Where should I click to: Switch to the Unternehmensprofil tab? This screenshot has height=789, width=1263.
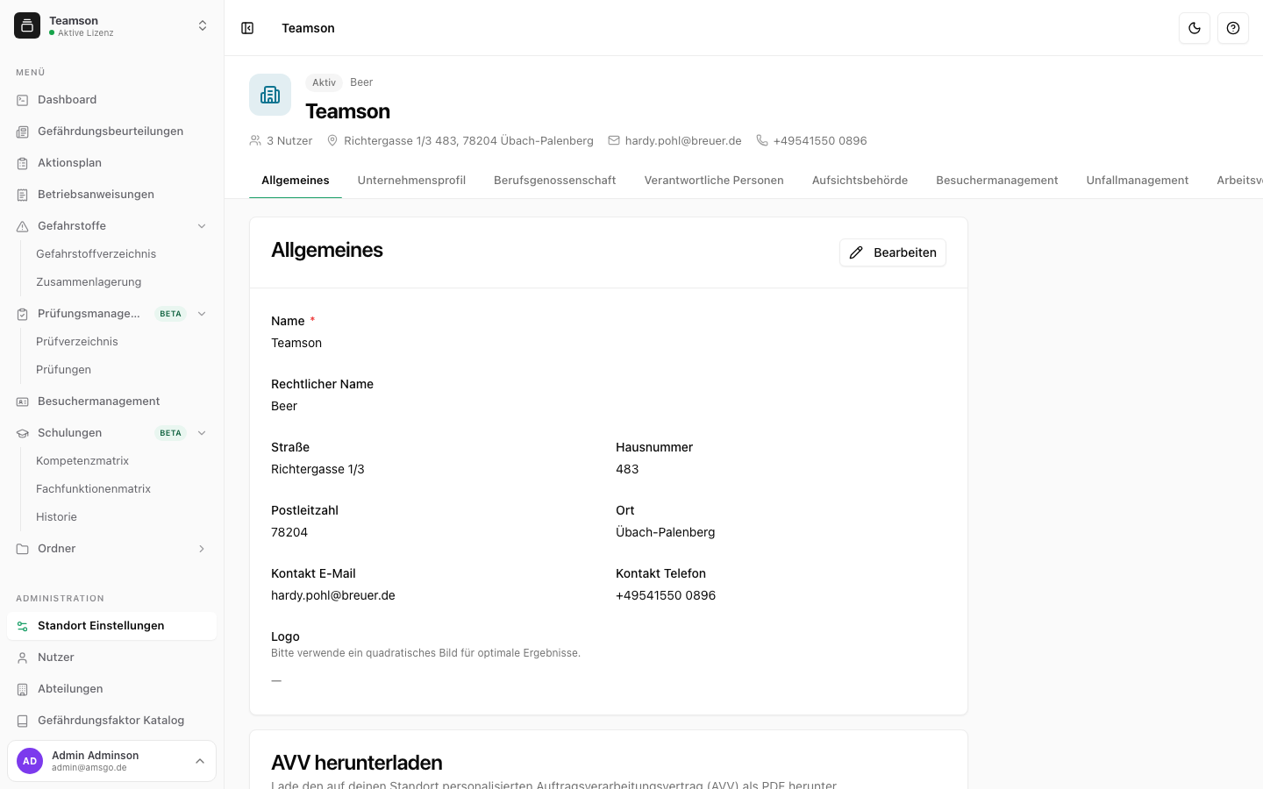[411, 181]
